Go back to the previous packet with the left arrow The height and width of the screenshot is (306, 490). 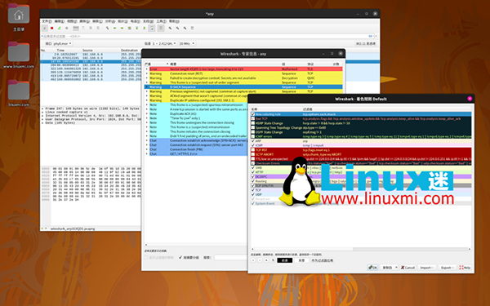pos(114,28)
